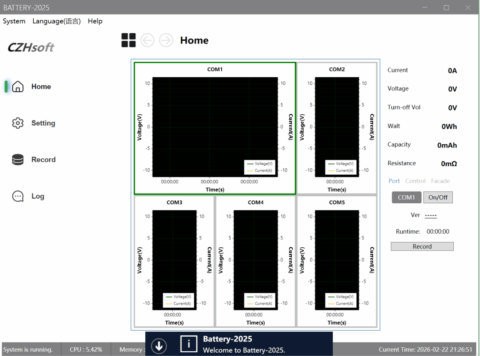Viewport: 480px width, 356px height.
Task: Click the COM2 chart legend
Action: [x=341, y=167]
